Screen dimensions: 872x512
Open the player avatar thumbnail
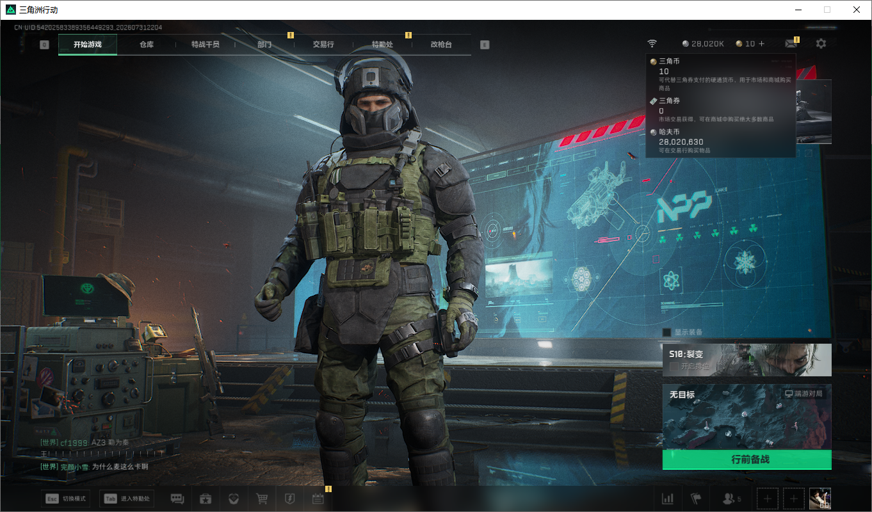tap(820, 499)
